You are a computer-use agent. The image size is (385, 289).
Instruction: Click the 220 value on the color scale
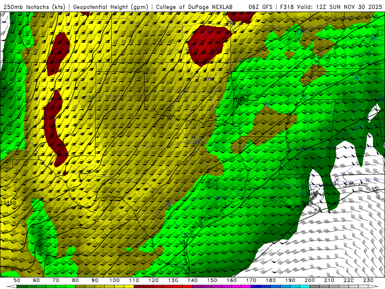(348, 280)
